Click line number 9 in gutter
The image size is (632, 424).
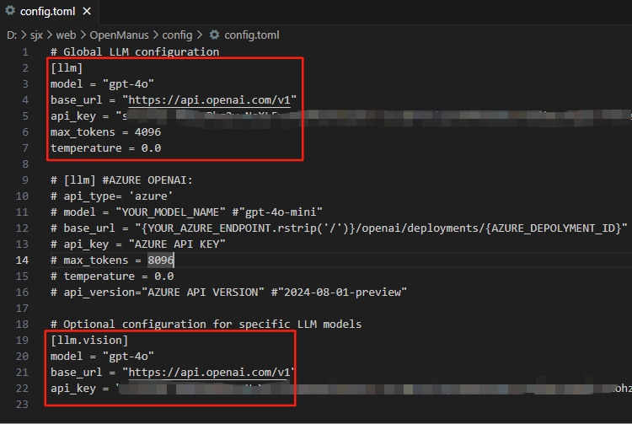click(x=25, y=180)
